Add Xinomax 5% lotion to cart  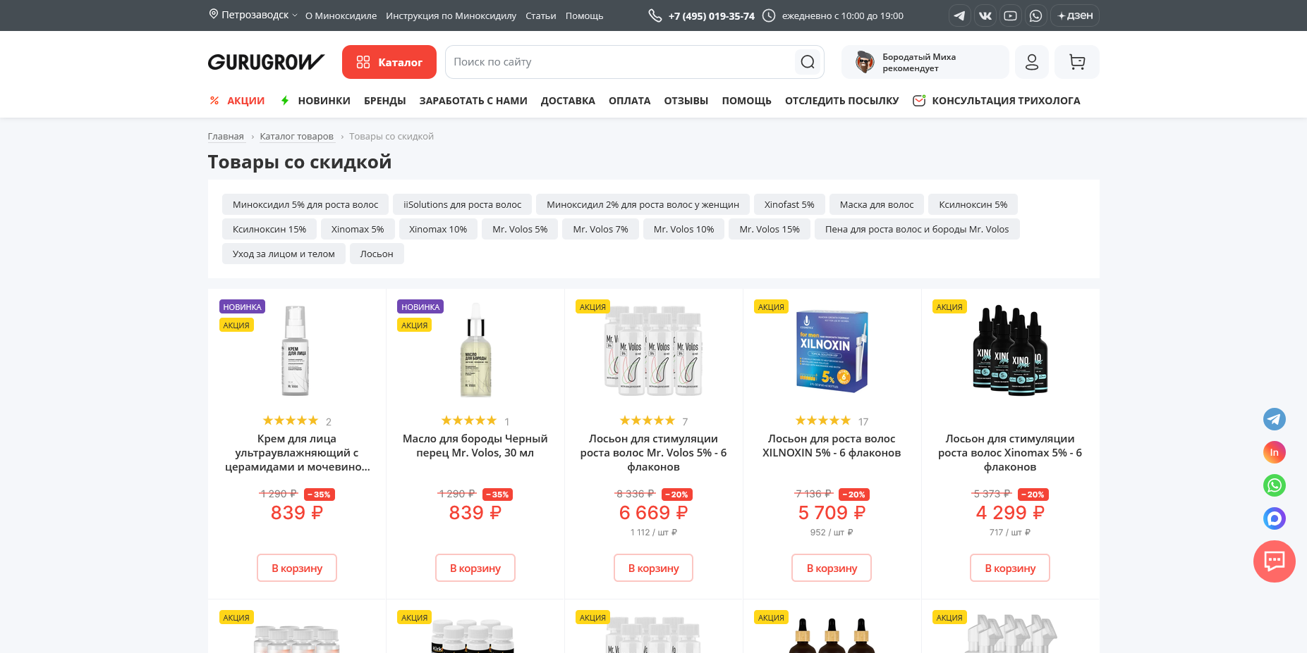point(1010,568)
